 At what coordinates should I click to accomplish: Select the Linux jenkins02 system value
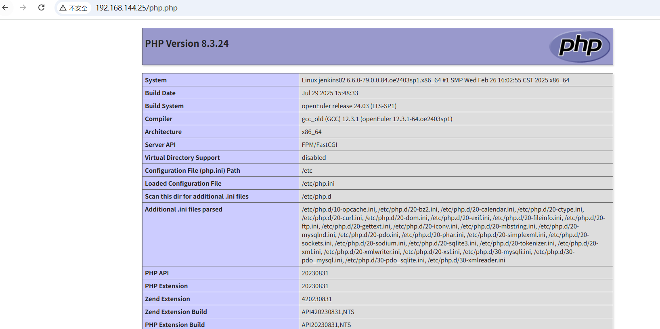tap(435, 80)
